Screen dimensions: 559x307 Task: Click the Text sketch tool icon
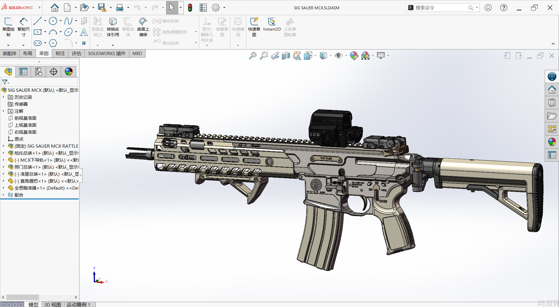click(84, 32)
